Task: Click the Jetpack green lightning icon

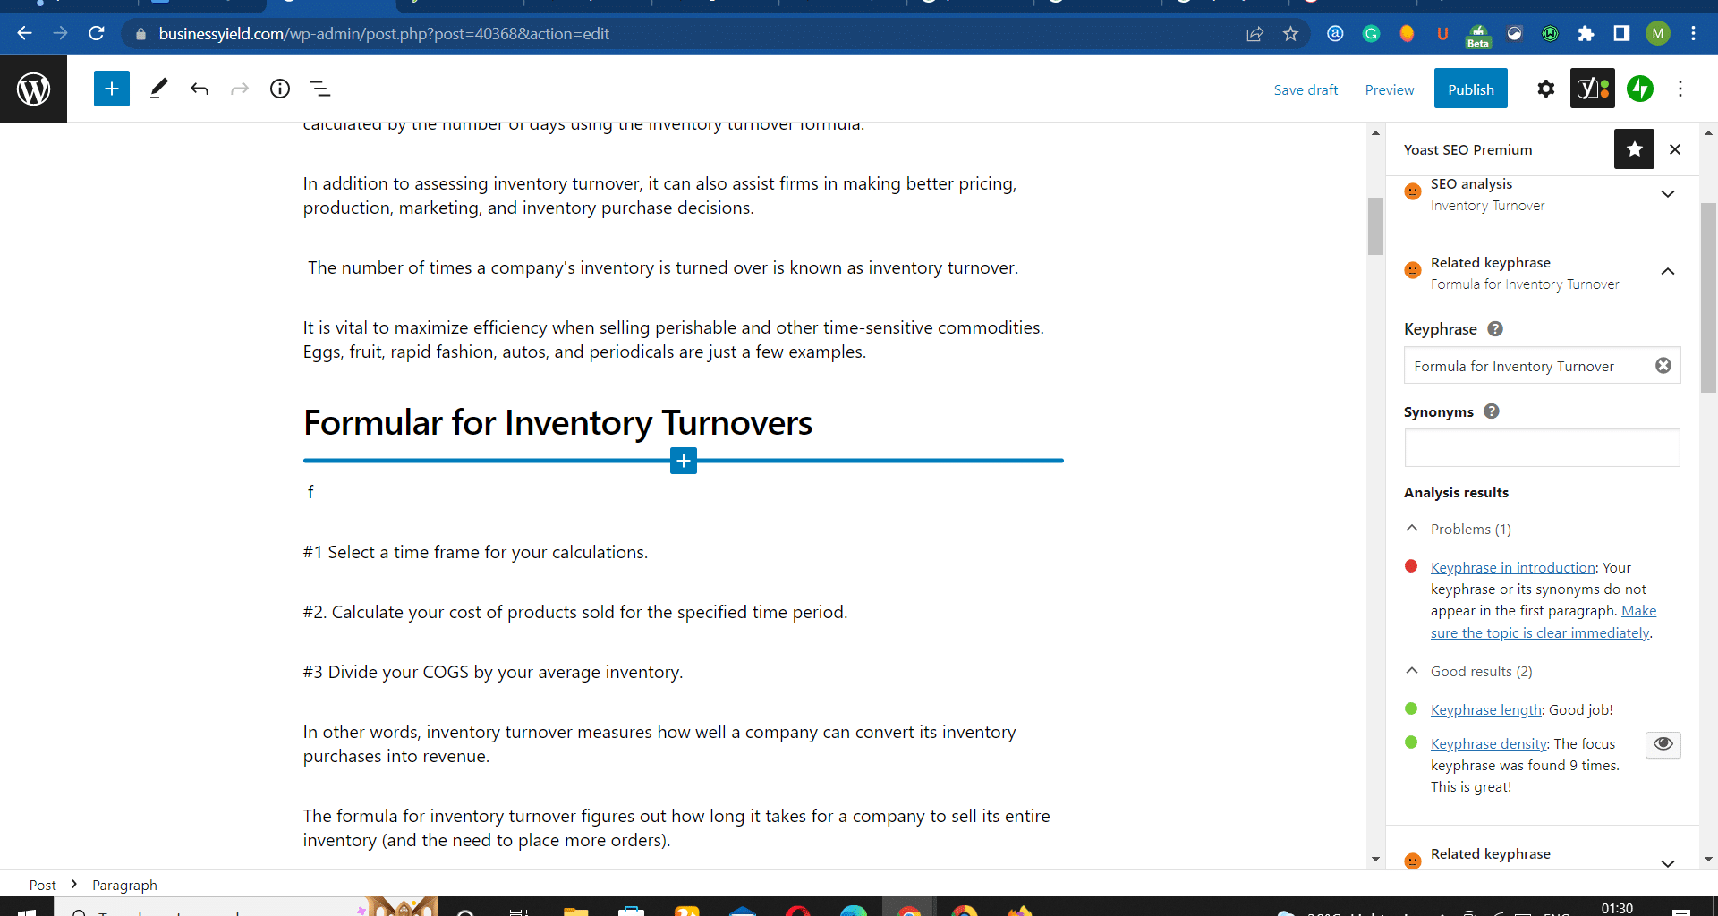Action: click(1639, 89)
